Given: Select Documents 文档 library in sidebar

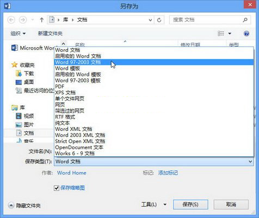Looking at the screenshot, I should (x=25, y=133).
